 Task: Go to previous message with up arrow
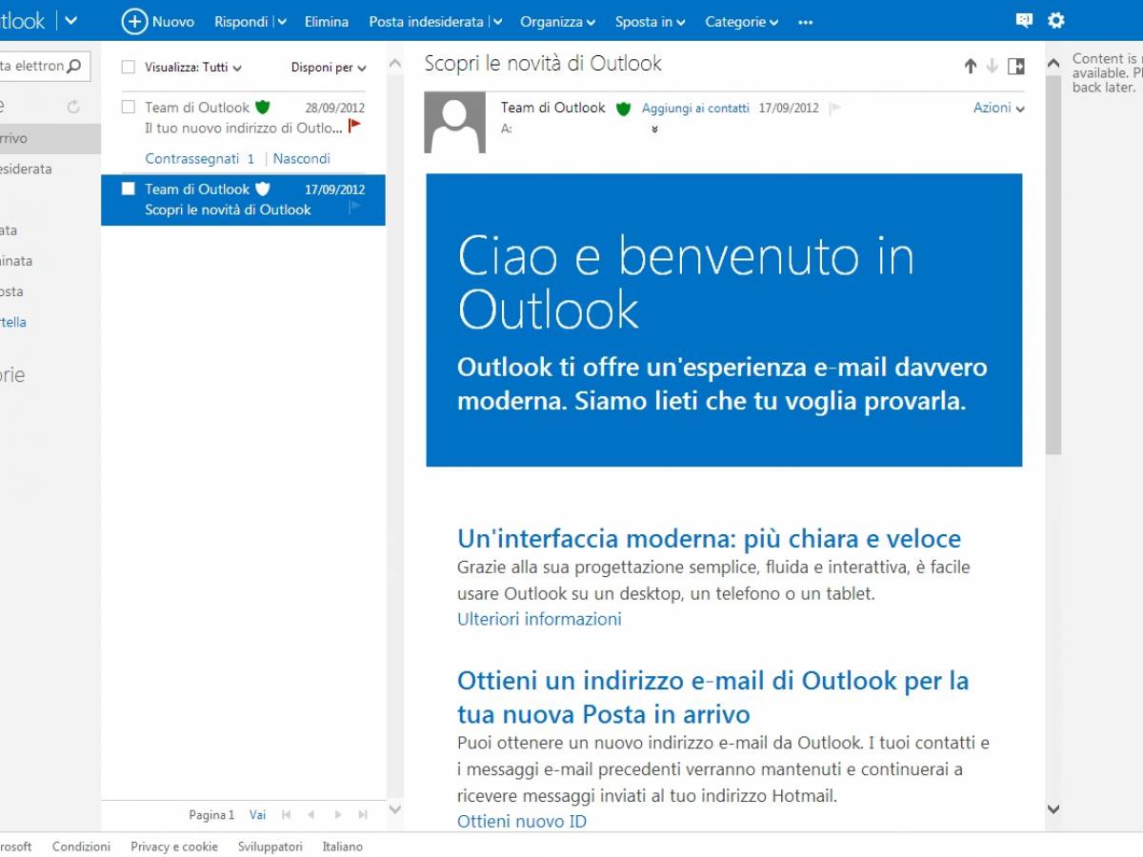971,66
